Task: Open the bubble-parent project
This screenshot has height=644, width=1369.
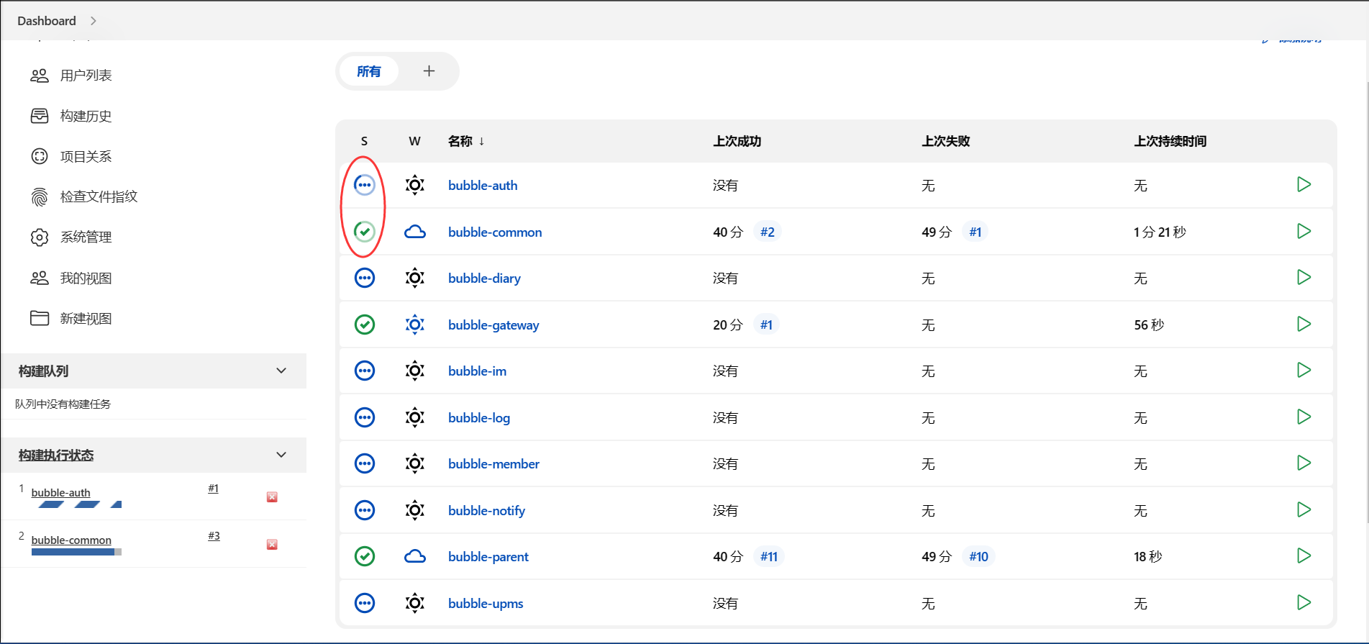Action: (488, 557)
